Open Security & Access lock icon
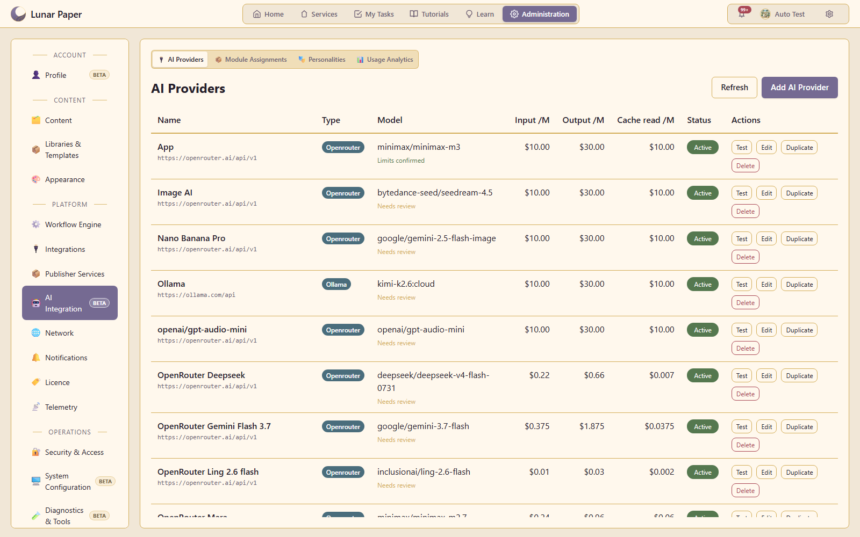This screenshot has height=537, width=860. (x=36, y=452)
